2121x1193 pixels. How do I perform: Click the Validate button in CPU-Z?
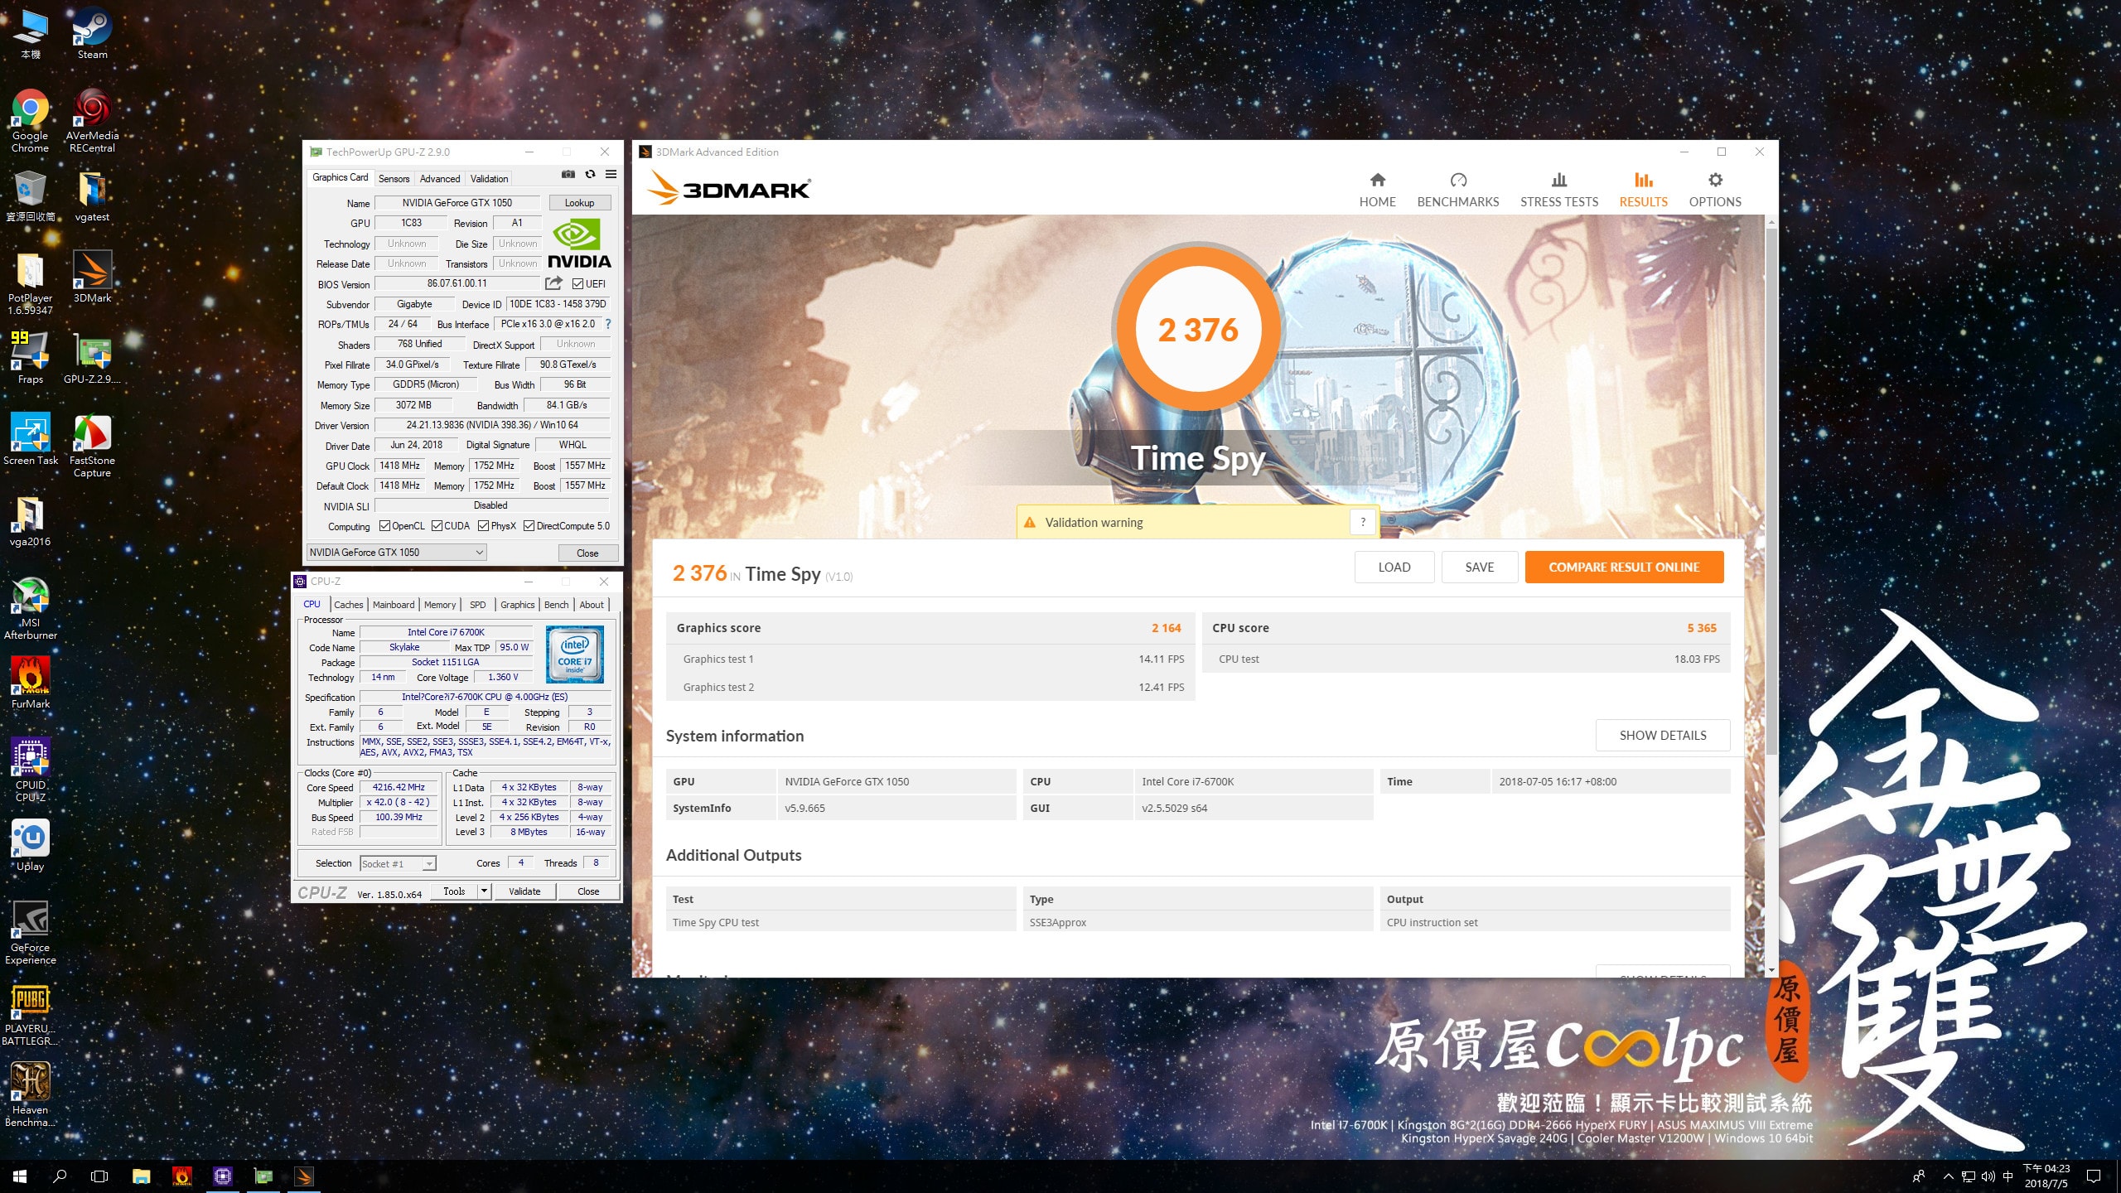(524, 891)
